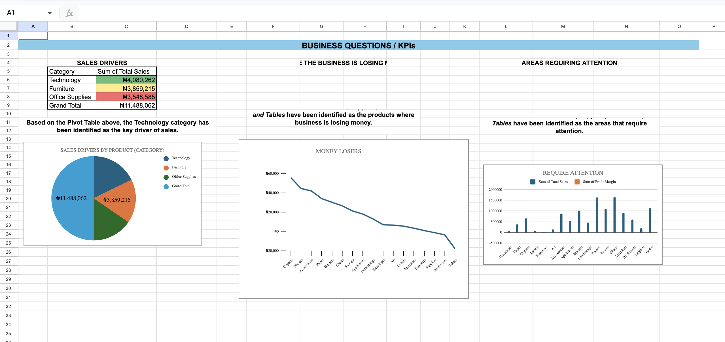Click the AREAS REQUIRING ATTENTION heading
The width and height of the screenshot is (725, 342).
click(x=569, y=63)
